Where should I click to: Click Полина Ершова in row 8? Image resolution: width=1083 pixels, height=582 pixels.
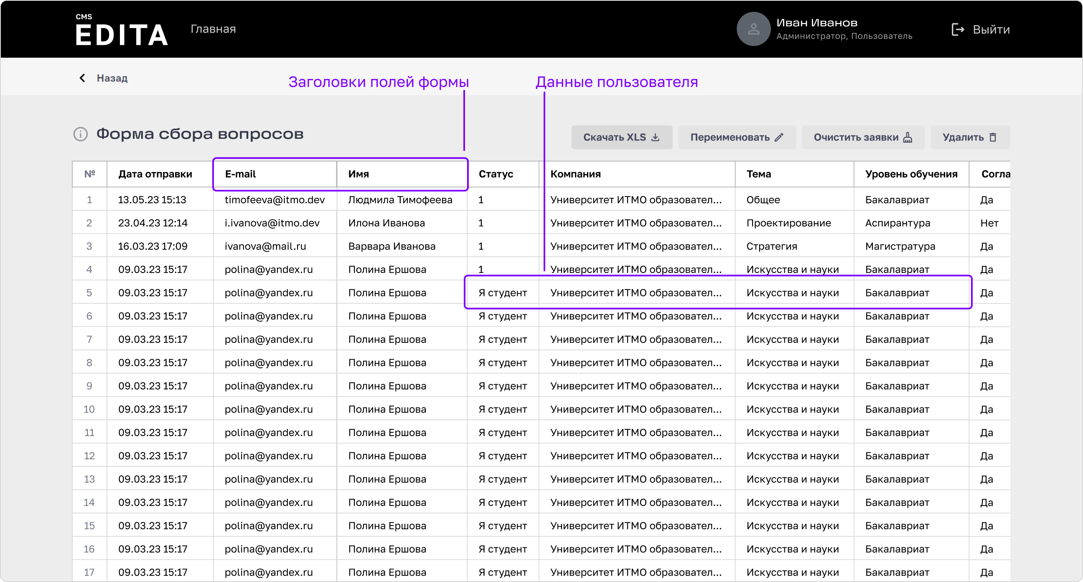(x=387, y=362)
